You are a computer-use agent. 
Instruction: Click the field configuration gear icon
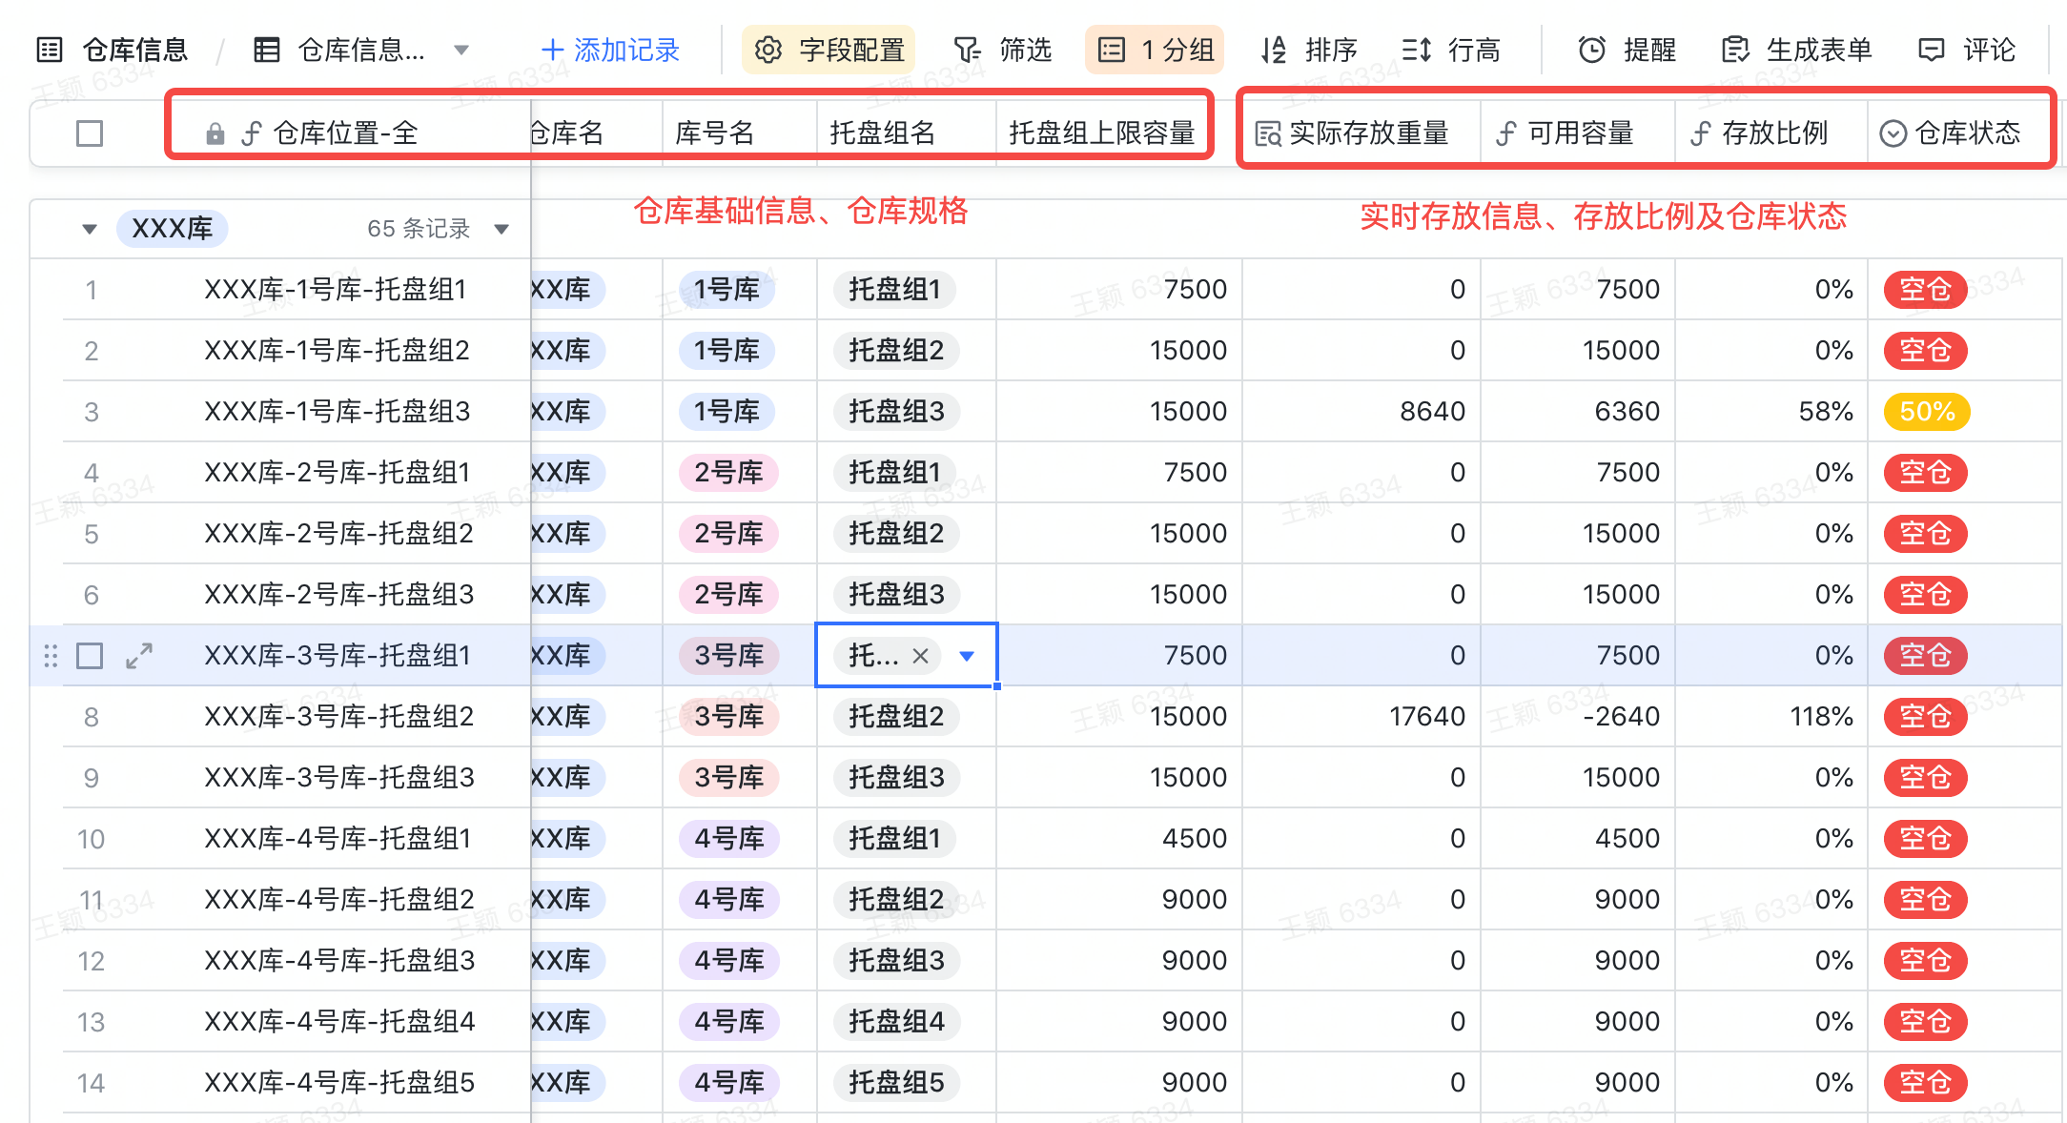[767, 50]
